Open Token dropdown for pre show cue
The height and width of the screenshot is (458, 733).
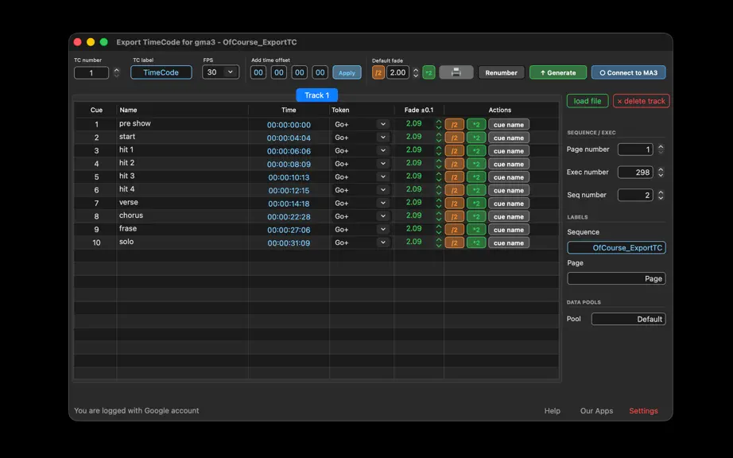(383, 124)
